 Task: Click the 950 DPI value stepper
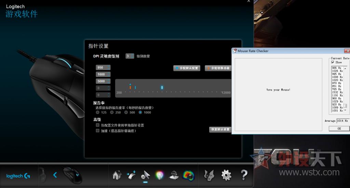[103, 68]
